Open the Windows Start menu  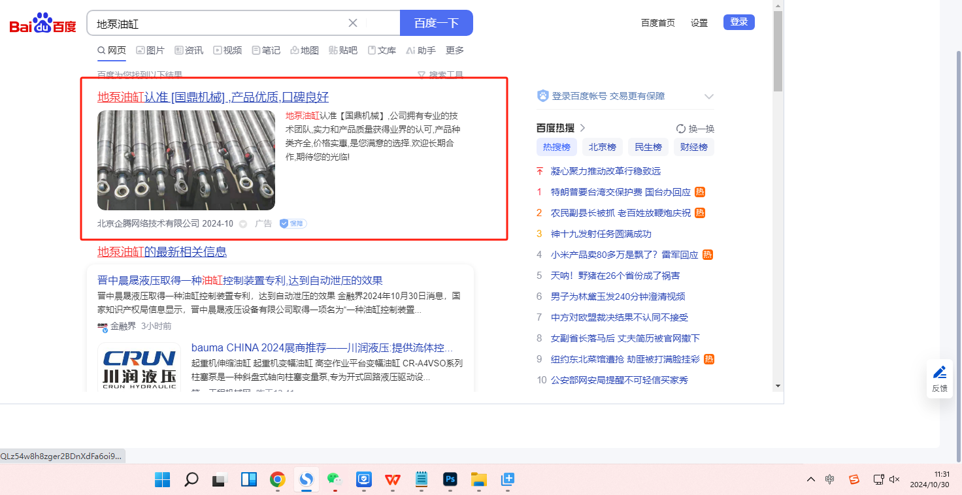[x=162, y=479]
